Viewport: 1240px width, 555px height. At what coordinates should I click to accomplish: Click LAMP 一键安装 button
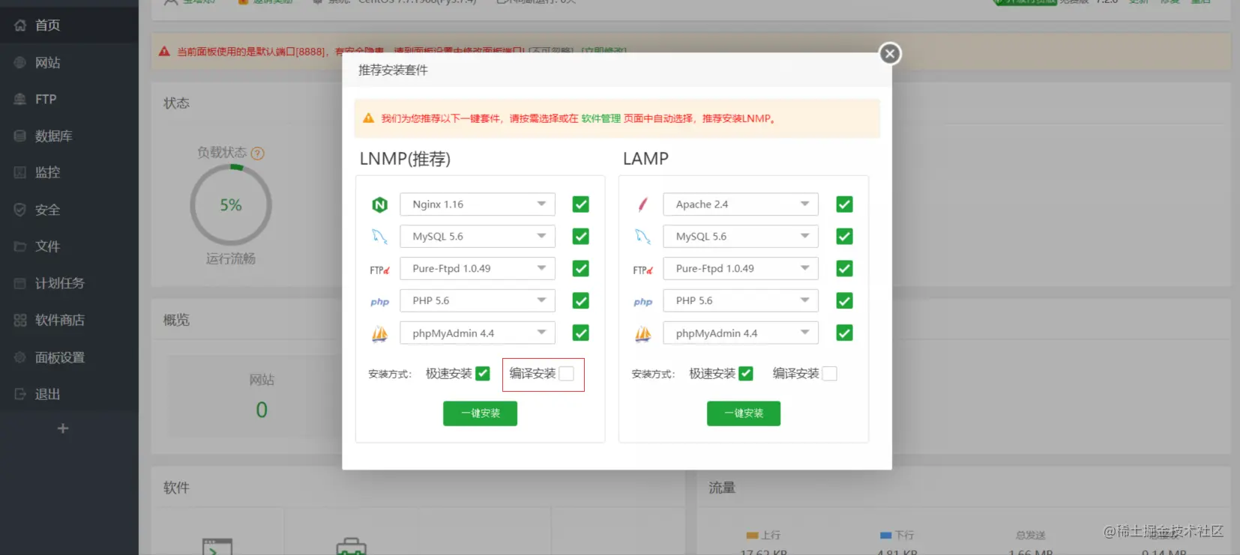coord(744,413)
